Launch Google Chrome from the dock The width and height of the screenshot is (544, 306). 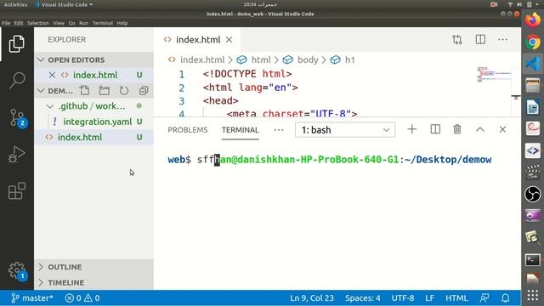point(533,42)
